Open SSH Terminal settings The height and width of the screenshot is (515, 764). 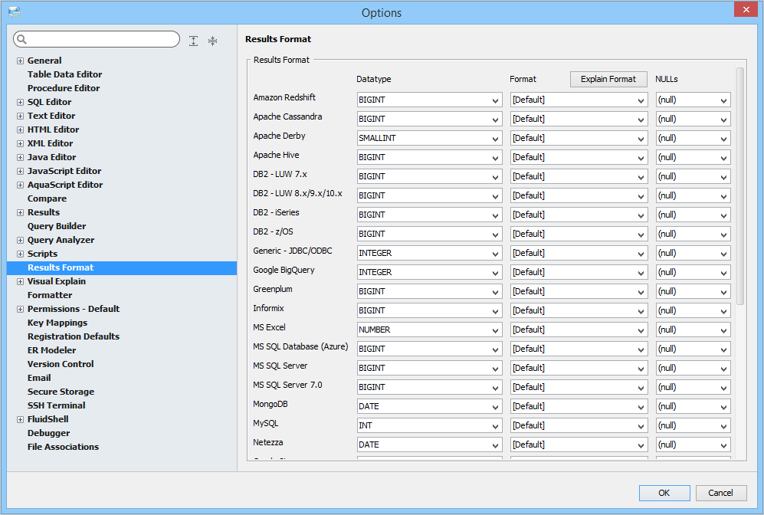[56, 405]
